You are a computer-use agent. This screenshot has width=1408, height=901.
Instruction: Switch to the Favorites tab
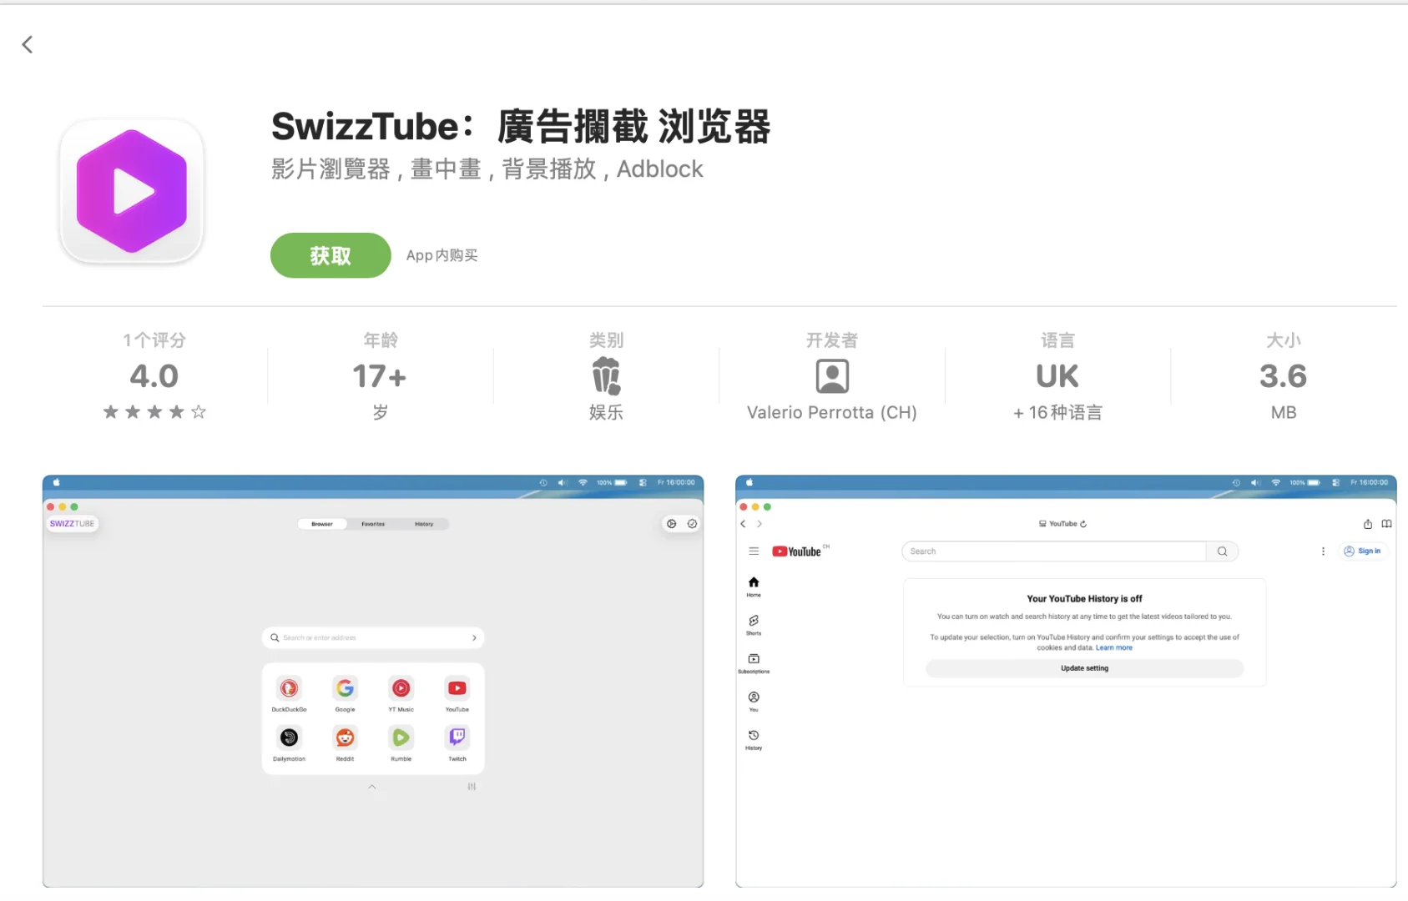pyautogui.click(x=372, y=524)
